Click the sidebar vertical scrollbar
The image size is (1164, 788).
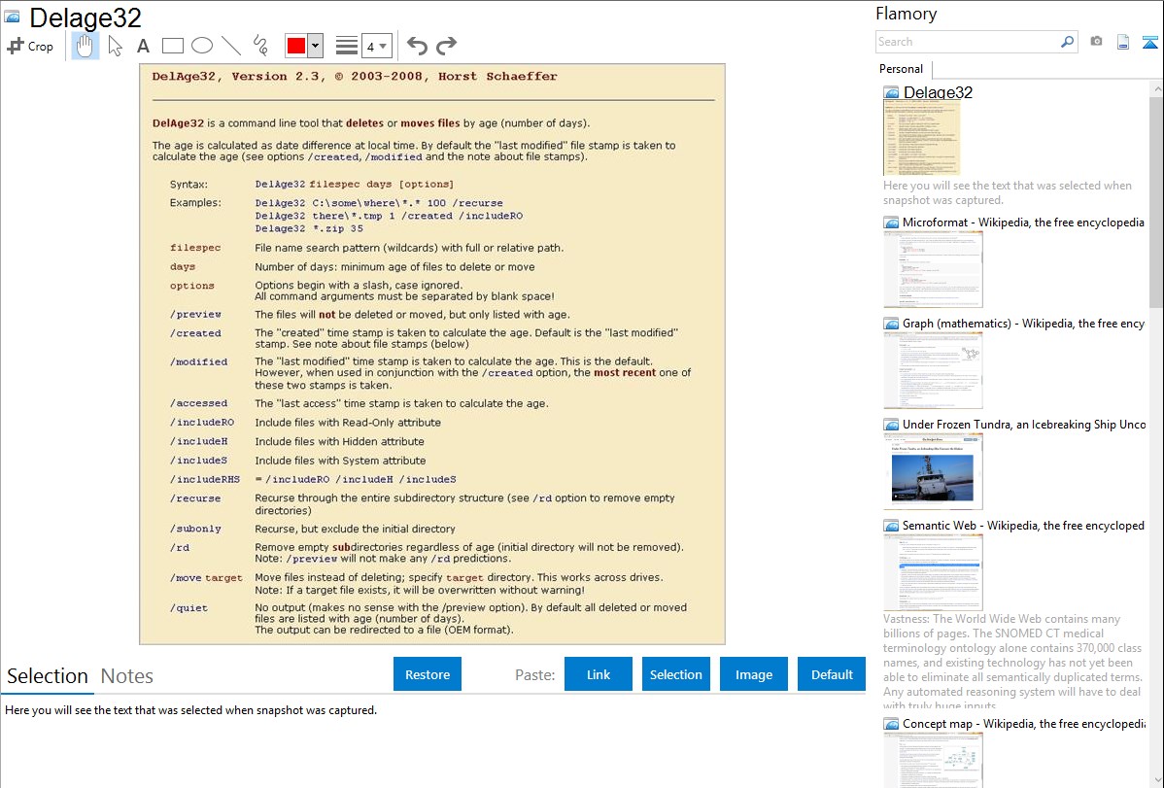pos(1156,201)
